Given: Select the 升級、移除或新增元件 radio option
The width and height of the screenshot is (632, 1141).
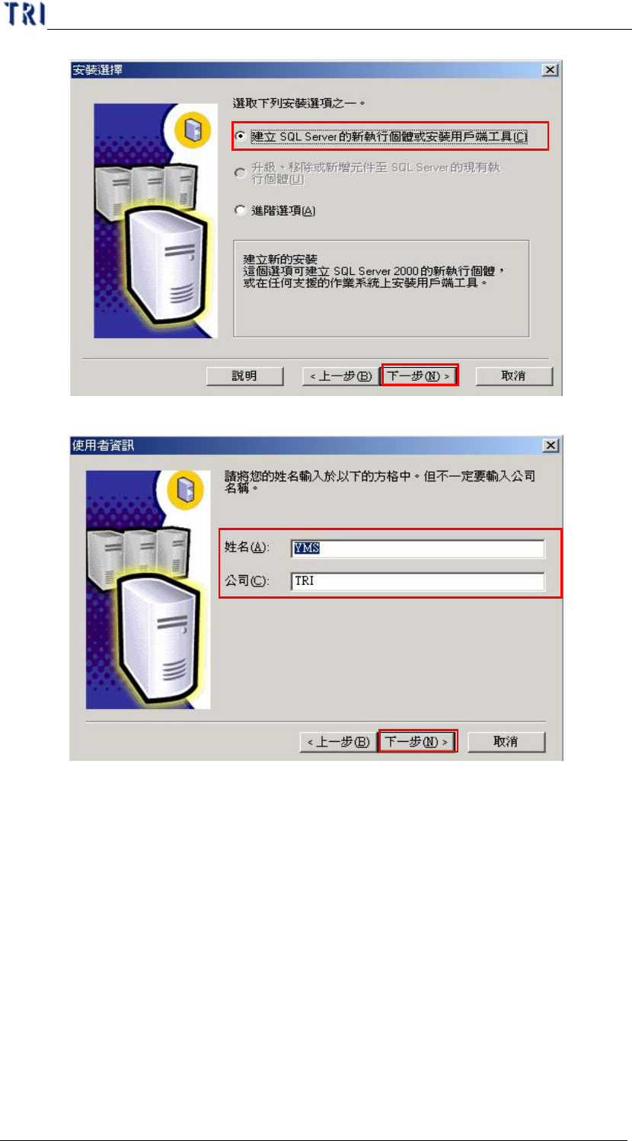Looking at the screenshot, I should pyautogui.click(x=241, y=174).
